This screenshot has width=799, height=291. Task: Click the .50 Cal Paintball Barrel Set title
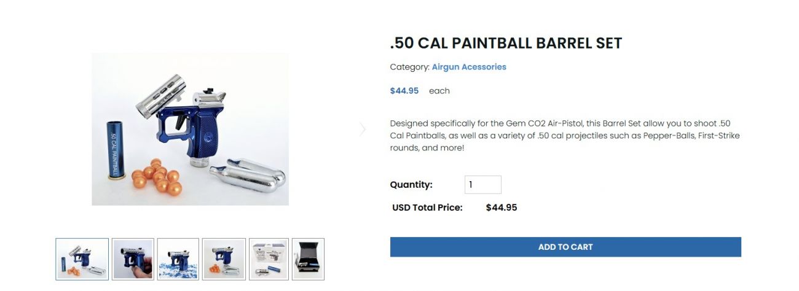point(506,44)
